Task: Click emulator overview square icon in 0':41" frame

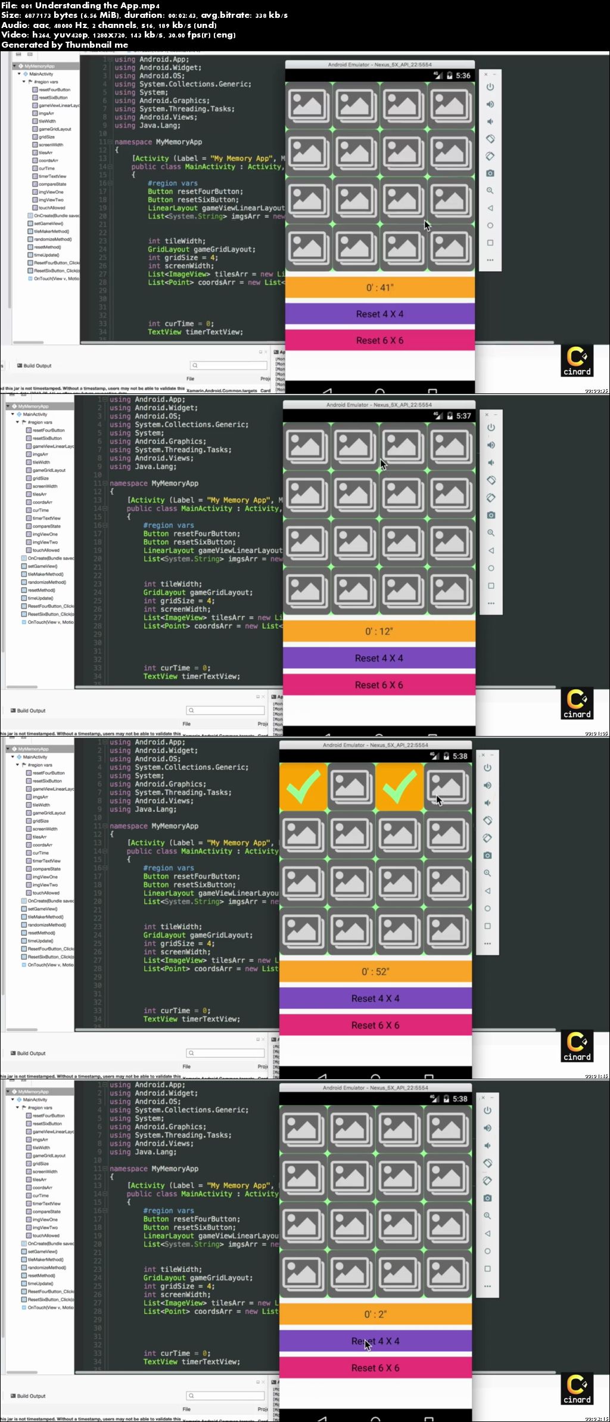Action: (490, 243)
